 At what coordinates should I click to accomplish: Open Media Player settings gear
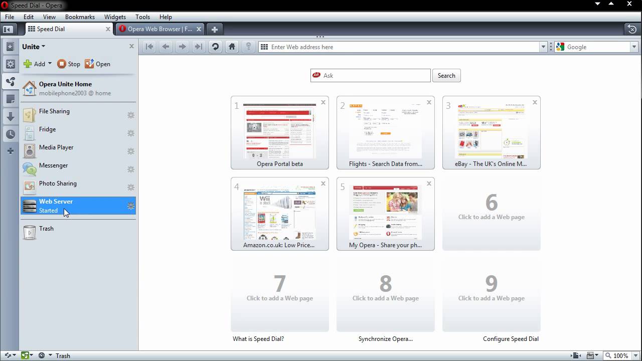tap(131, 151)
